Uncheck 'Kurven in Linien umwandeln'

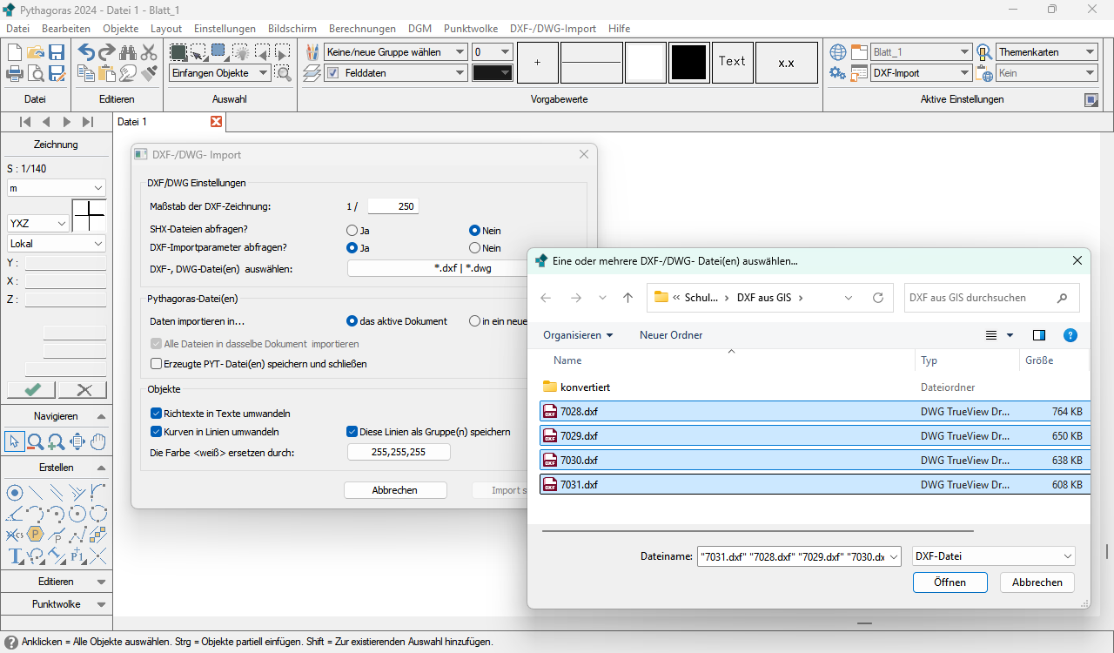click(157, 432)
